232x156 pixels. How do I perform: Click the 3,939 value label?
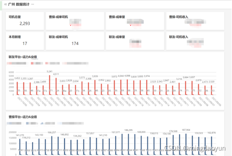[95, 76]
